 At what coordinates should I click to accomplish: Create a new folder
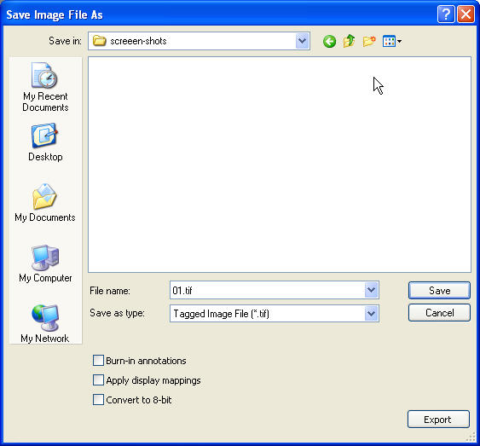coord(369,41)
